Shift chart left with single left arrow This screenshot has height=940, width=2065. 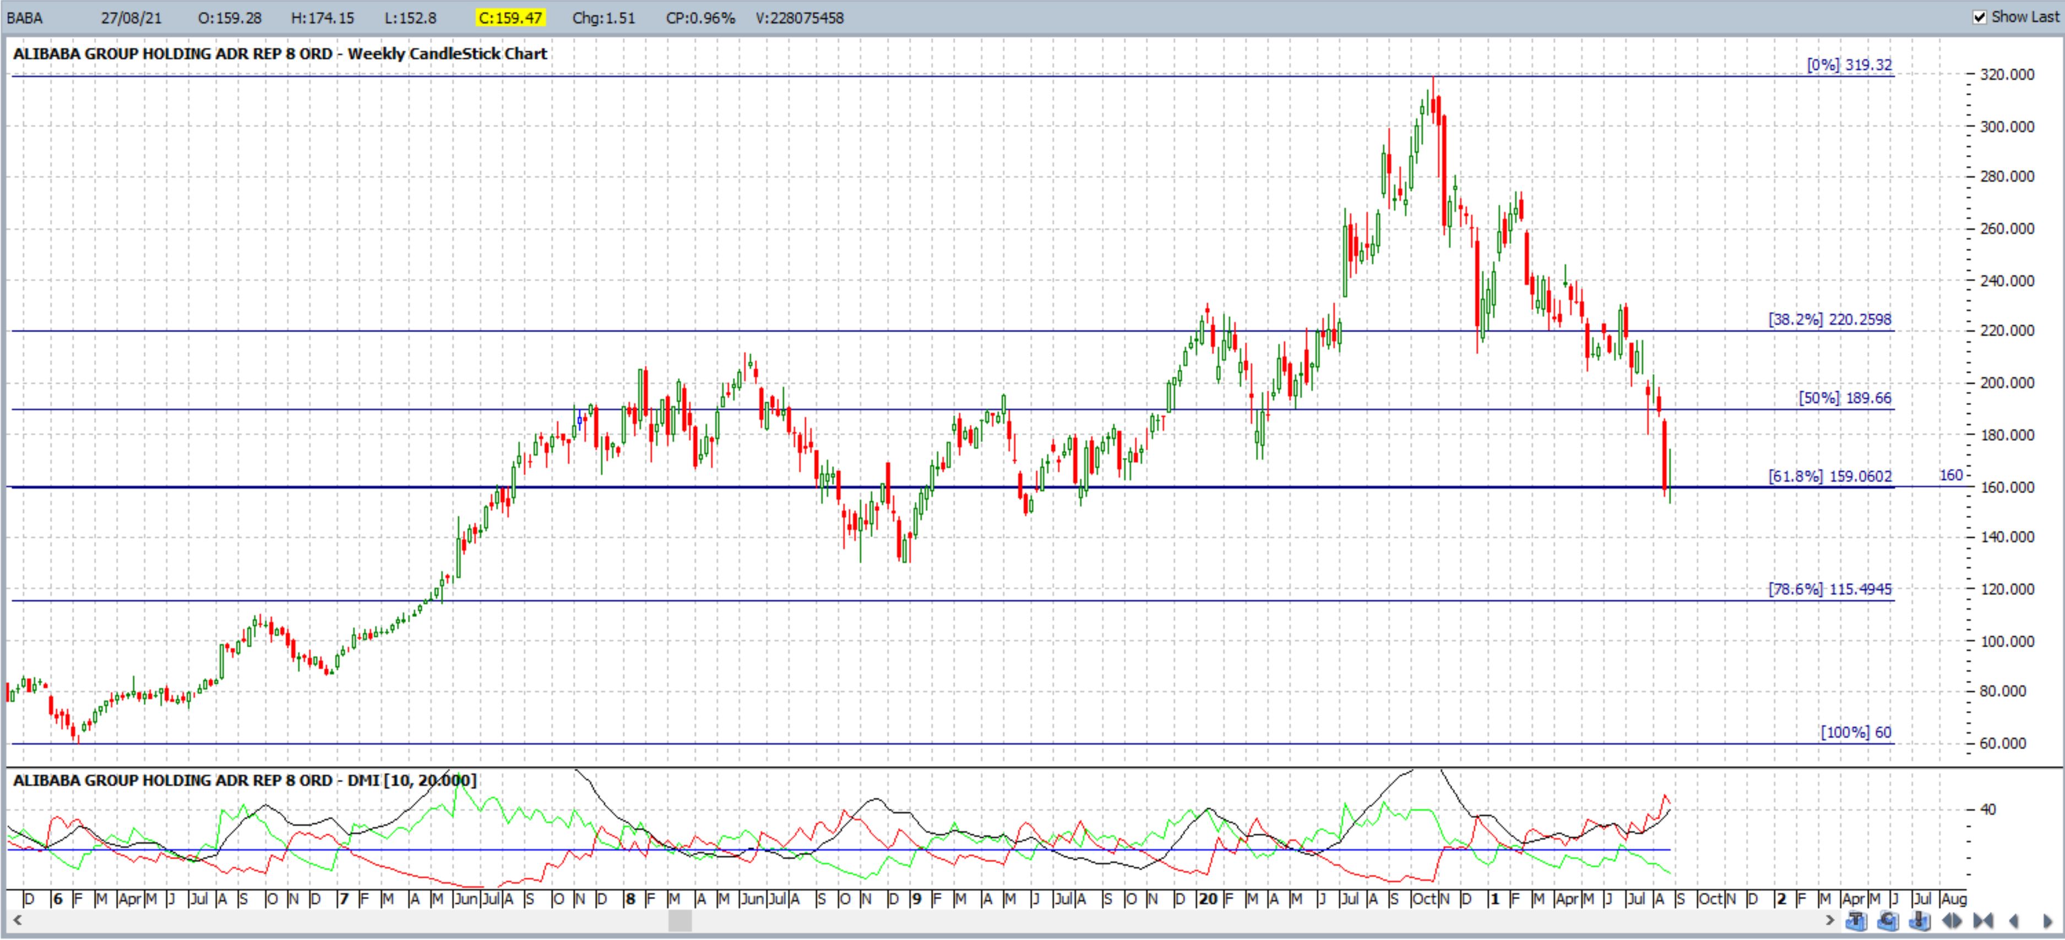2013,921
